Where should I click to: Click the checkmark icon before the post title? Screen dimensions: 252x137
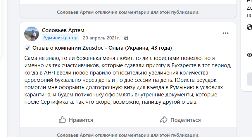[27, 48]
